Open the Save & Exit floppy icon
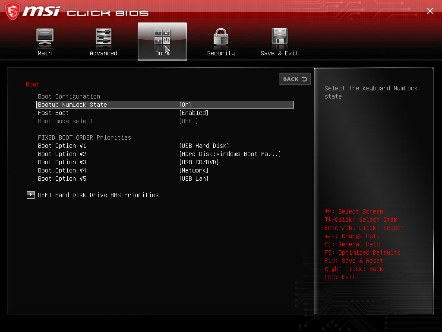442x332 pixels. [279, 37]
